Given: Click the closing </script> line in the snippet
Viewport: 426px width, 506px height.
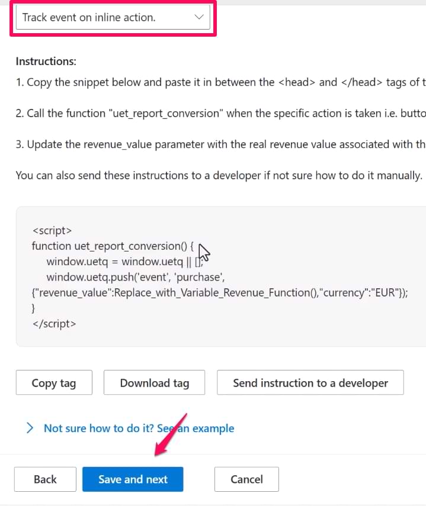Looking at the screenshot, I should [54, 323].
